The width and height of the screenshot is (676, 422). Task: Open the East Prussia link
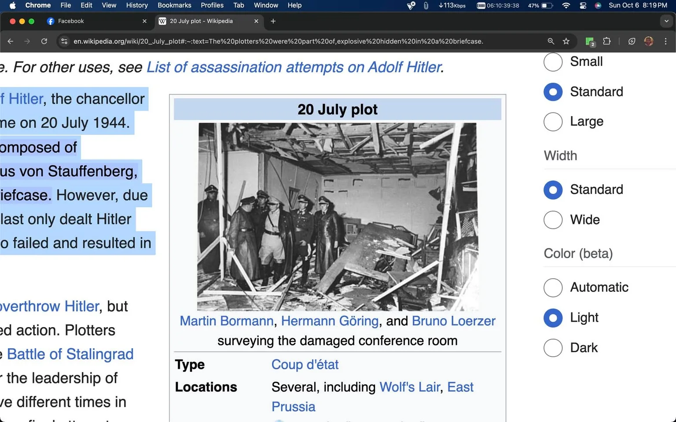[460, 387]
